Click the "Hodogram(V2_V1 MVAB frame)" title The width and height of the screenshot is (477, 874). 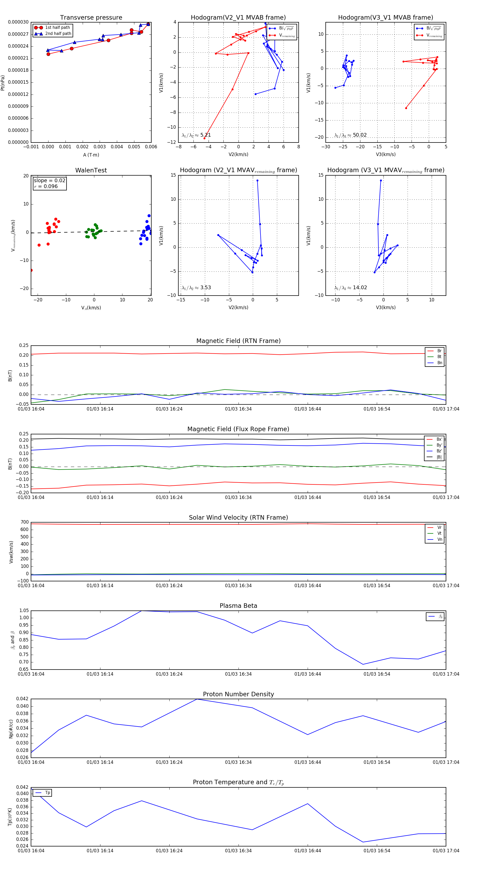pyautogui.click(x=238, y=17)
